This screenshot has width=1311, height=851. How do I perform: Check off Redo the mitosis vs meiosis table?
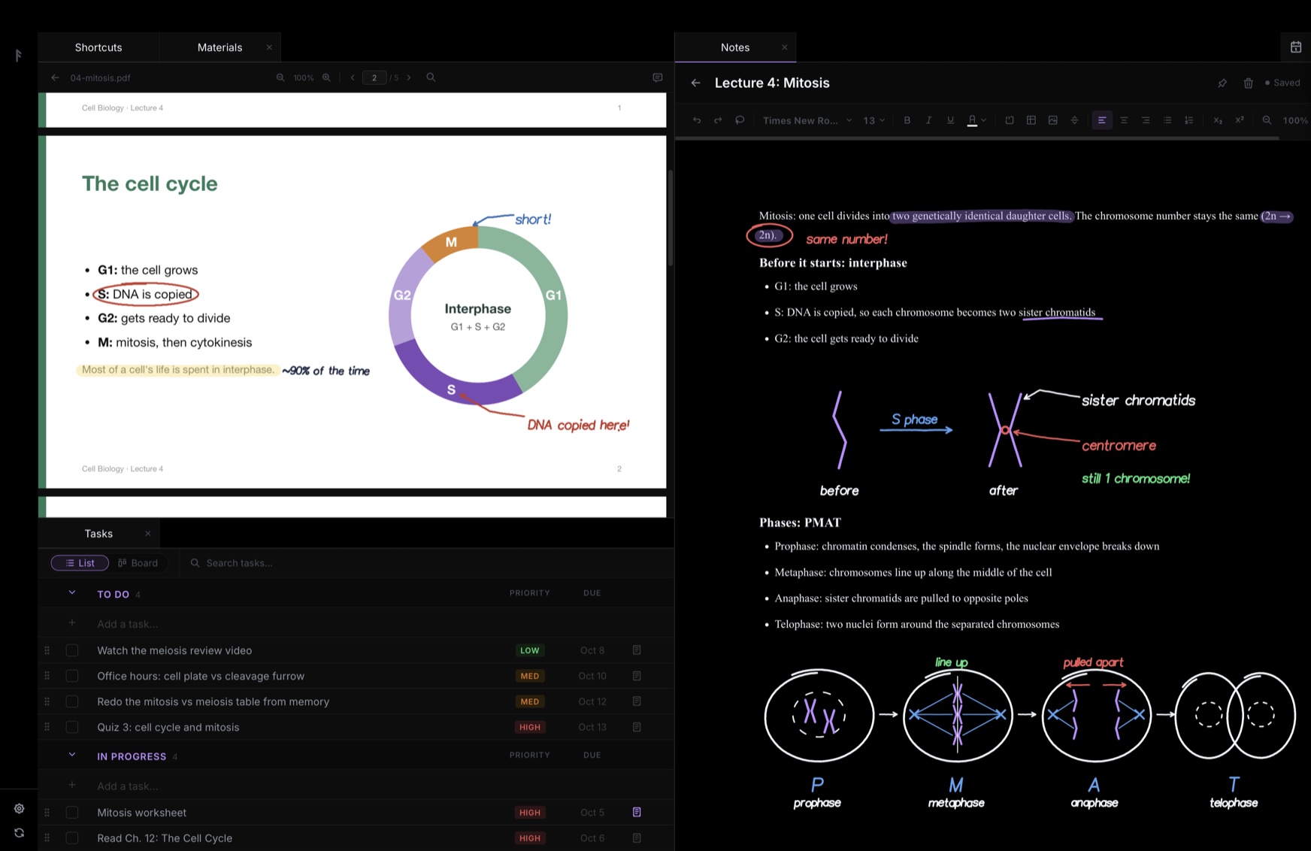(72, 701)
